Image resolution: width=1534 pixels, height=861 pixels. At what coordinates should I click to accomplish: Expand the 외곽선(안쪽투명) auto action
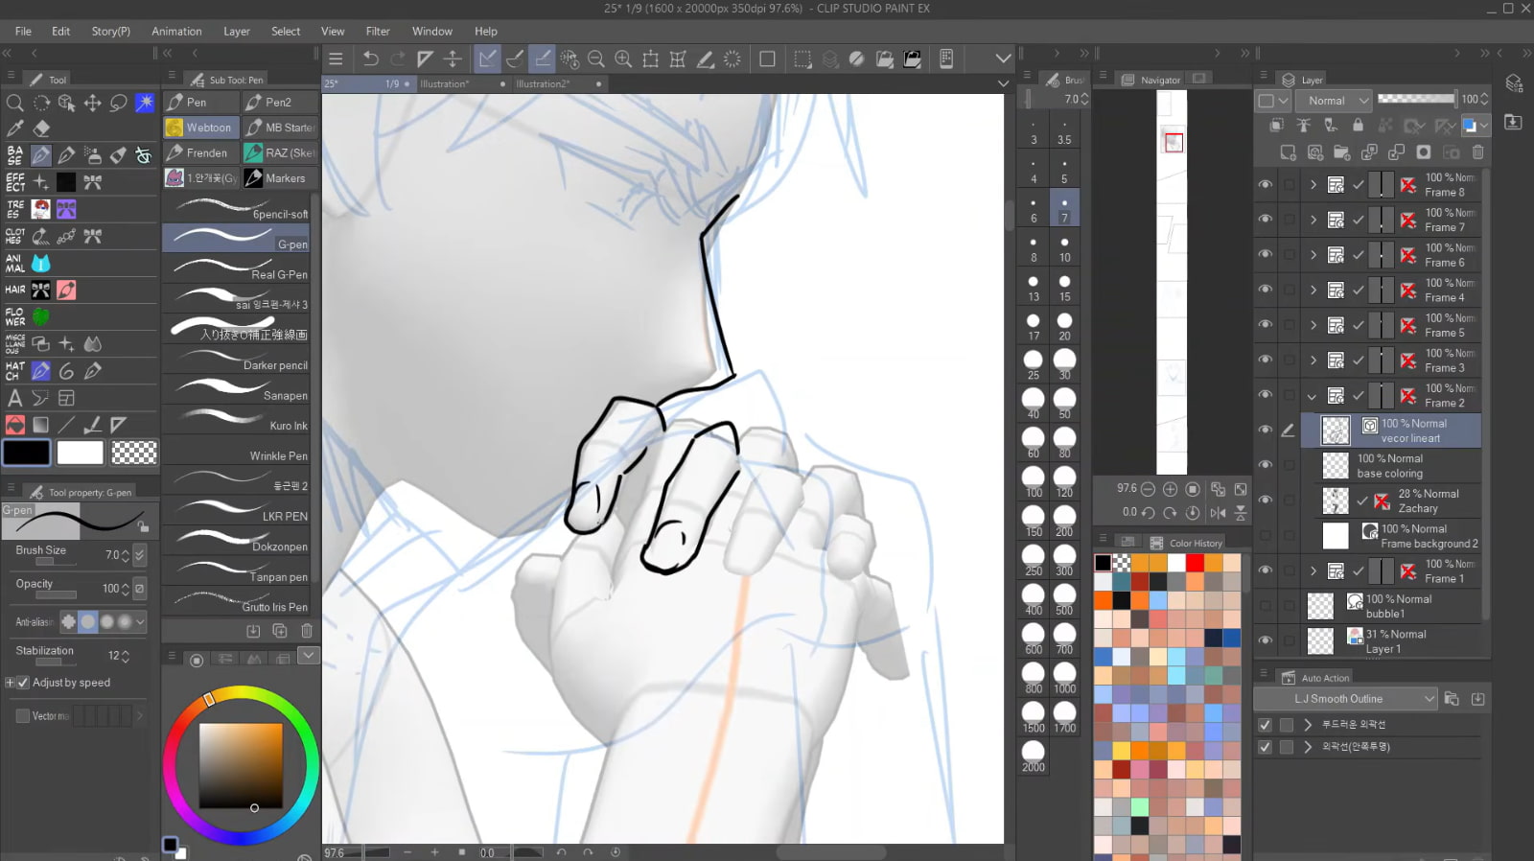1308,747
